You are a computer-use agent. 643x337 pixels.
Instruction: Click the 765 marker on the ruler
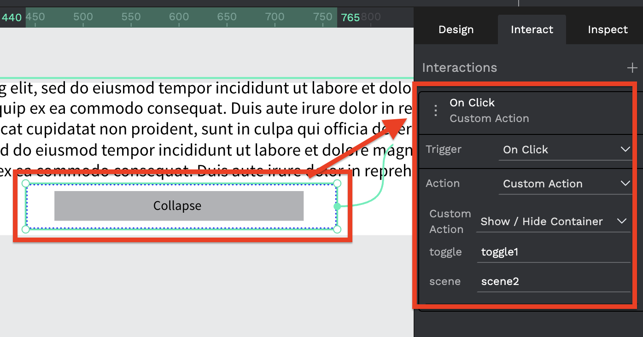(350, 17)
